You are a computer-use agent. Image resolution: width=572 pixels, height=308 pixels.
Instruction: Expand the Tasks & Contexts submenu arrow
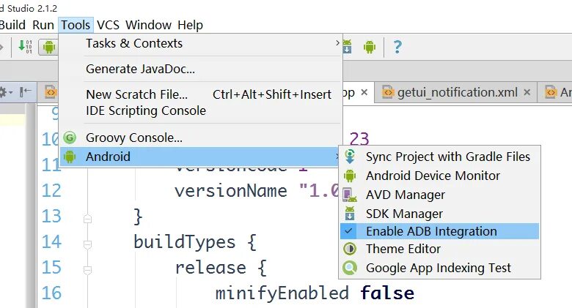point(337,44)
